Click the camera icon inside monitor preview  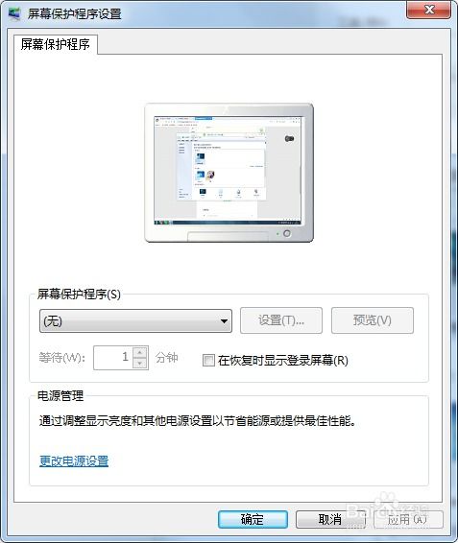point(289,139)
